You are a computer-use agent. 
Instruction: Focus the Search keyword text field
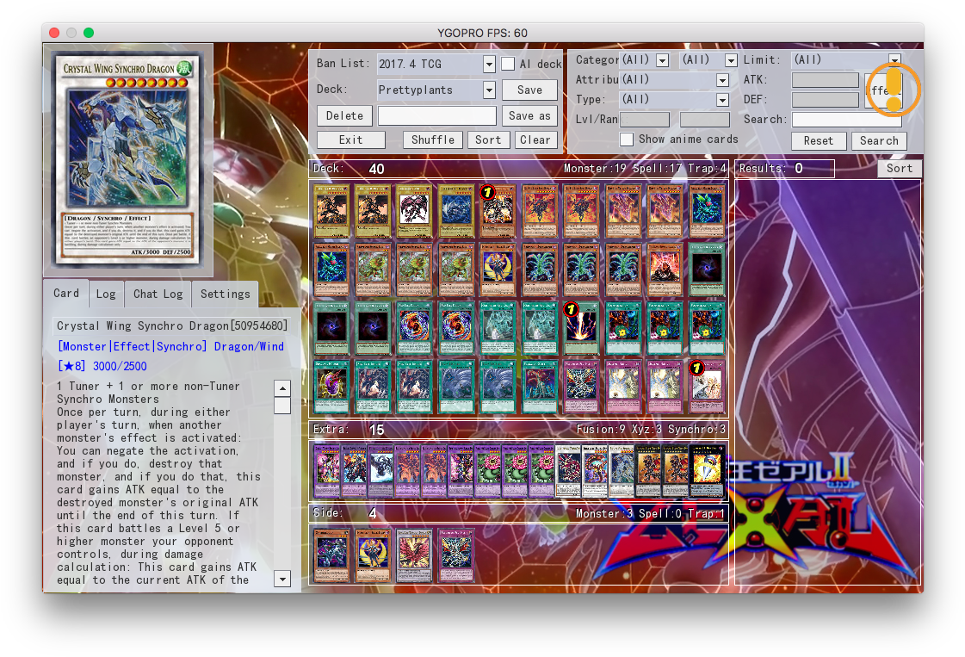click(x=847, y=120)
